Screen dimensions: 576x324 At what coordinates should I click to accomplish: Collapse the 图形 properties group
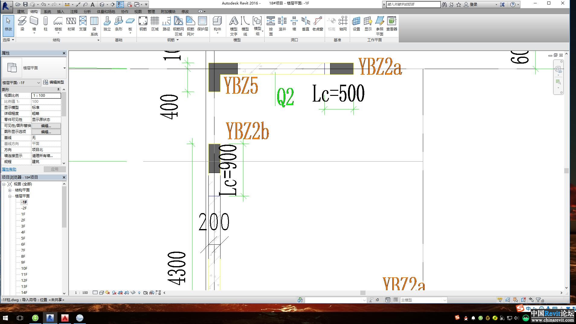click(x=58, y=90)
